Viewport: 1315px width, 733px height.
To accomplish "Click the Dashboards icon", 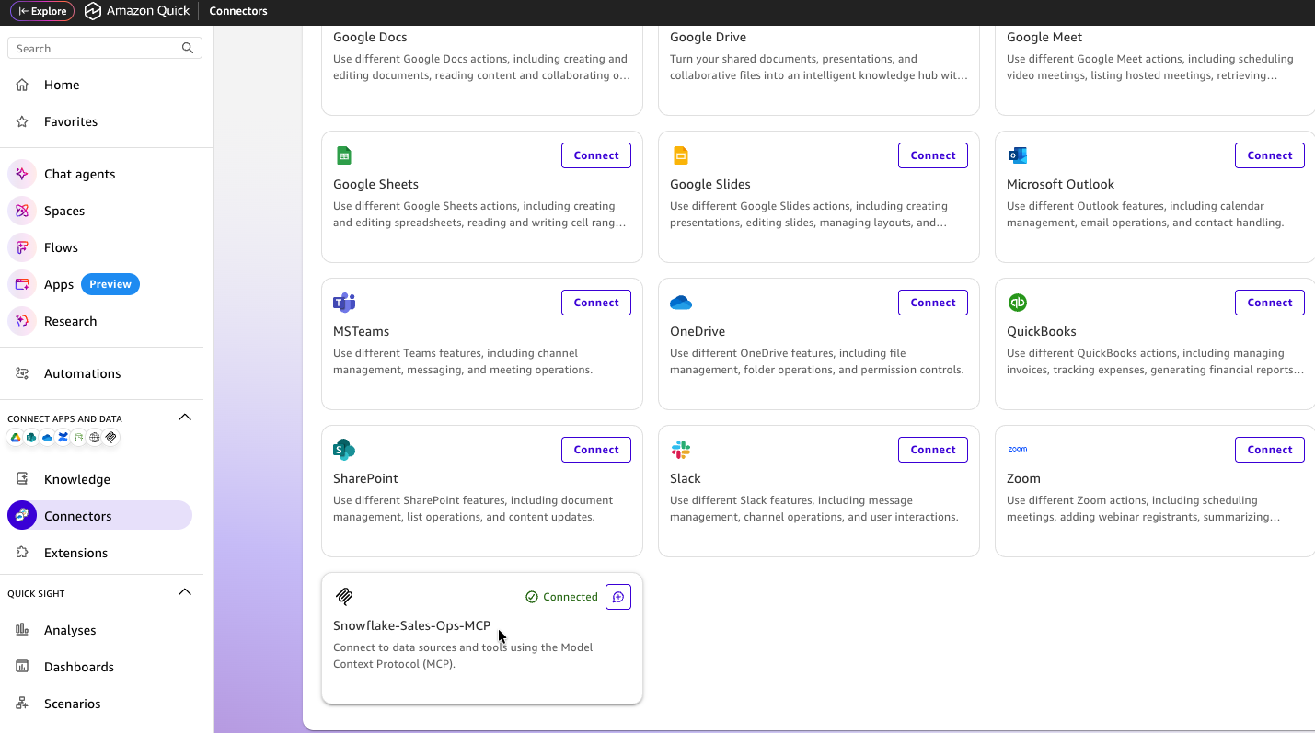I will tap(22, 667).
